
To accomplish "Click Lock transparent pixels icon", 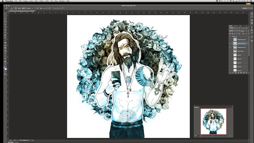I will click(x=233, y=34).
